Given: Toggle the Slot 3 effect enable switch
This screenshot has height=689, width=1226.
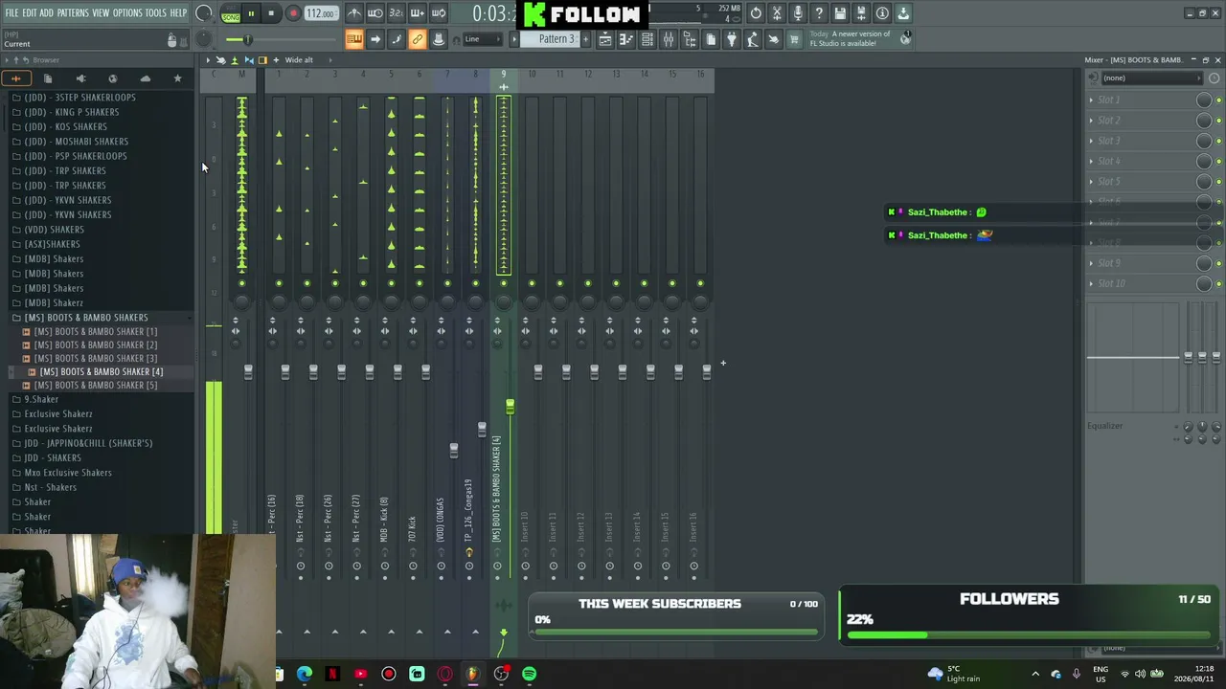Looking at the screenshot, I should click(1218, 141).
